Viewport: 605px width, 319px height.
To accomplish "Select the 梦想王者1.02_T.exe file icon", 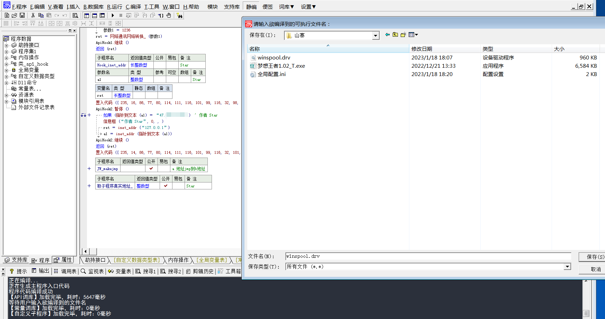I will [253, 66].
